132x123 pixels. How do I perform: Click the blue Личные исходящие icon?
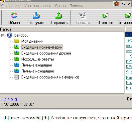pos(17,71)
